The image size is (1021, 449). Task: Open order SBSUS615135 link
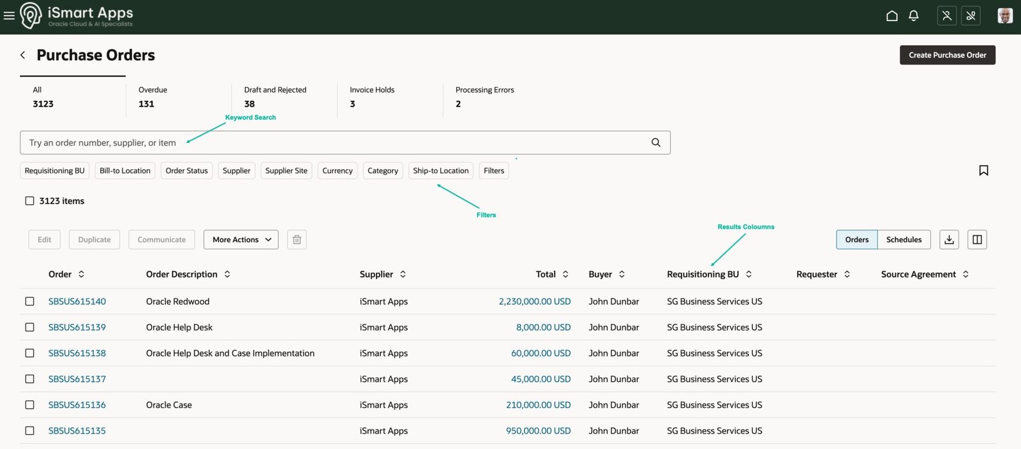click(x=77, y=431)
